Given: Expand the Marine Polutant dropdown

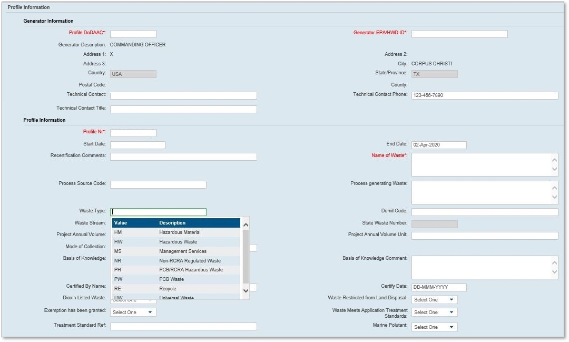Looking at the screenshot, I should 434,327.
